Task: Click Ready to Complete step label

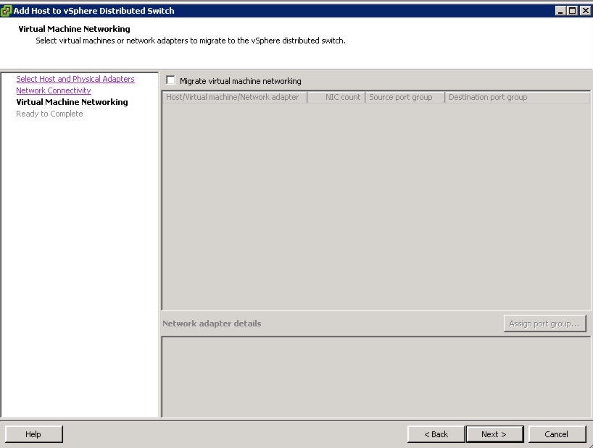Action: [49, 114]
